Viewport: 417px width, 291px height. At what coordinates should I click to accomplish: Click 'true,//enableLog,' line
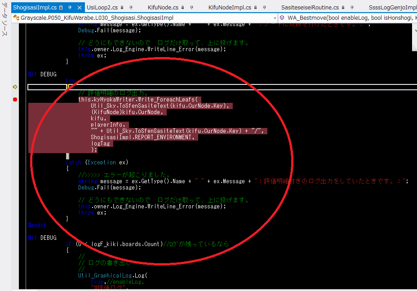coord(117,282)
